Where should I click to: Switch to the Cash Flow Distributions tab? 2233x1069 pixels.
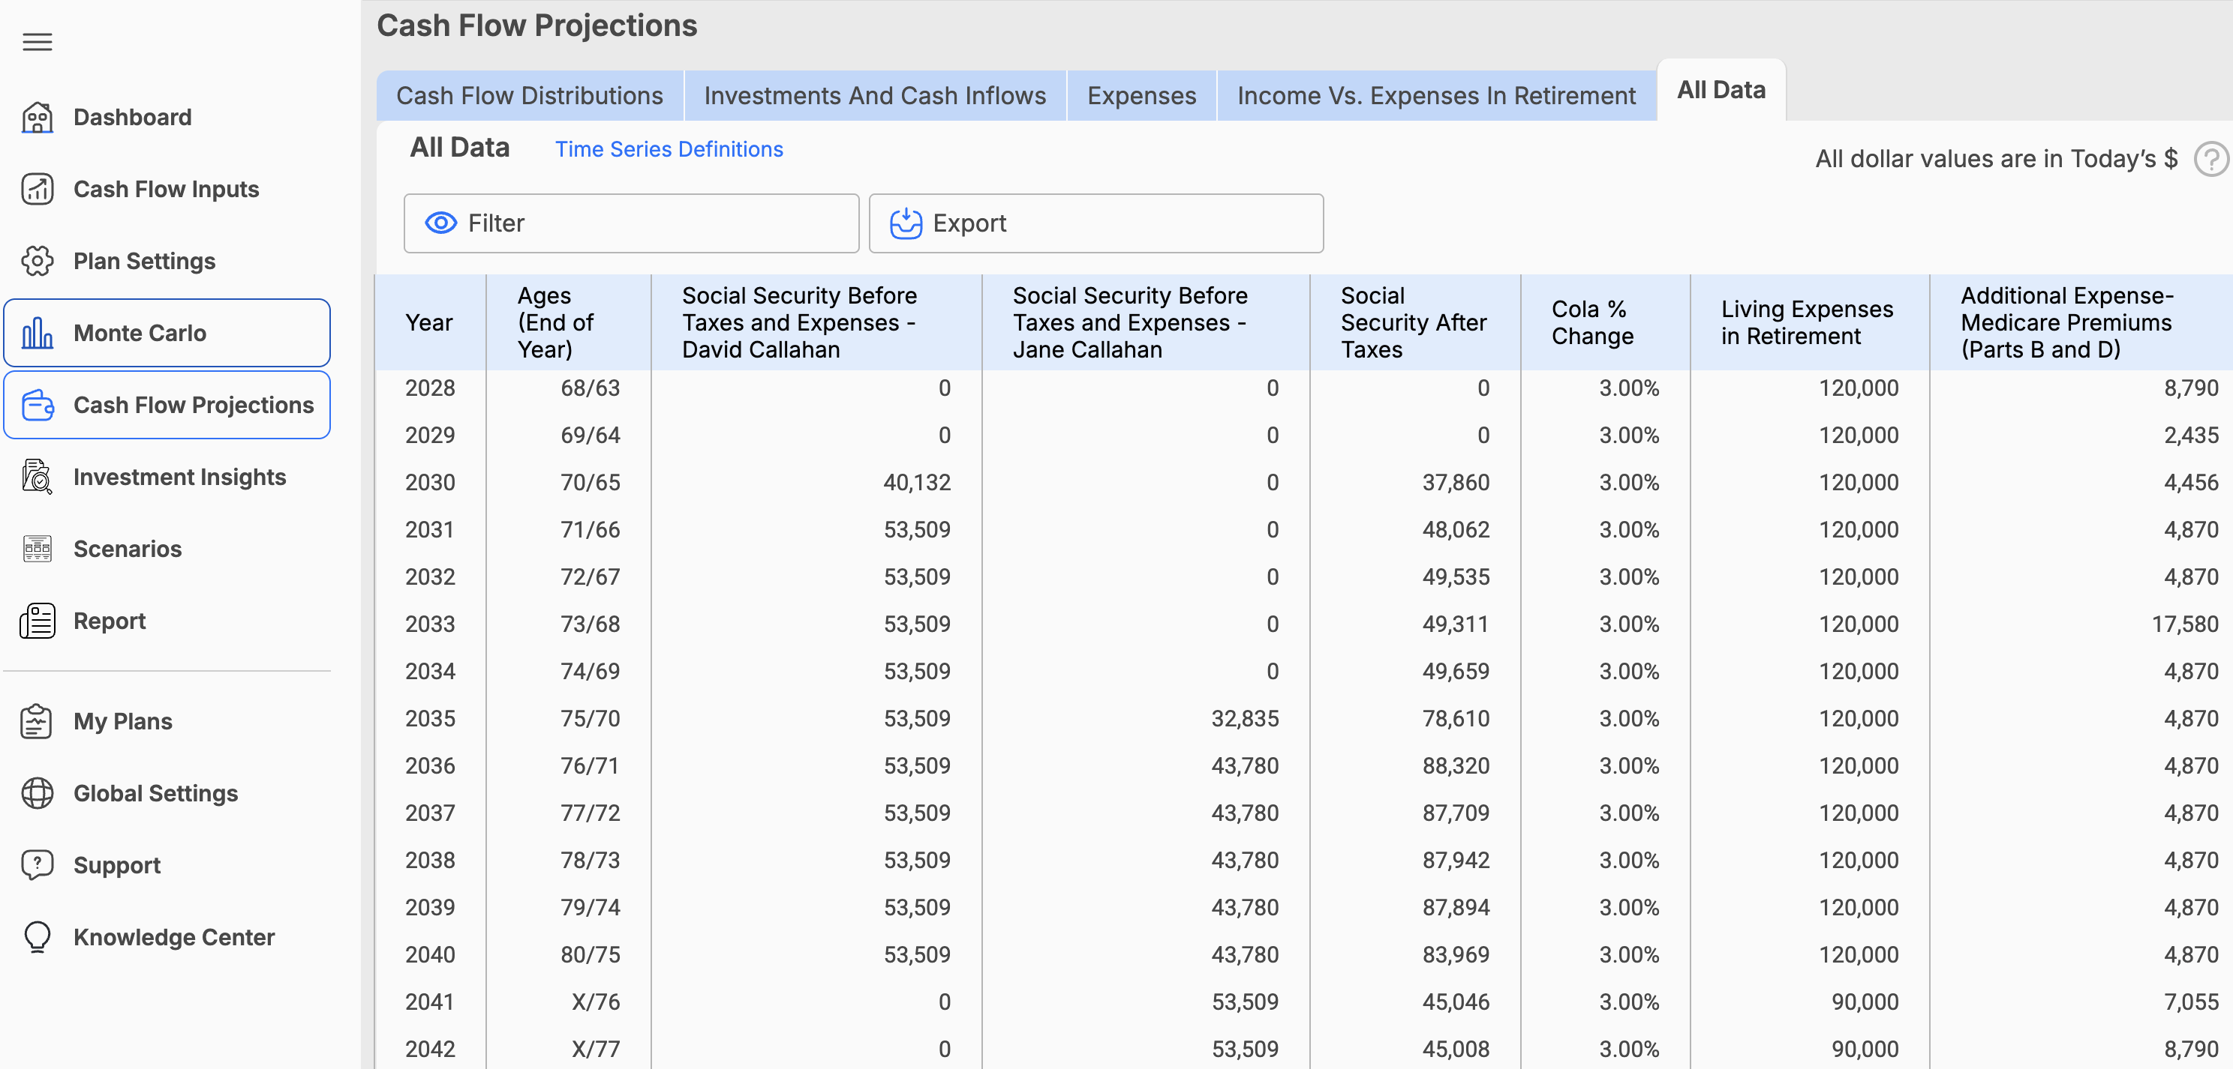529,95
